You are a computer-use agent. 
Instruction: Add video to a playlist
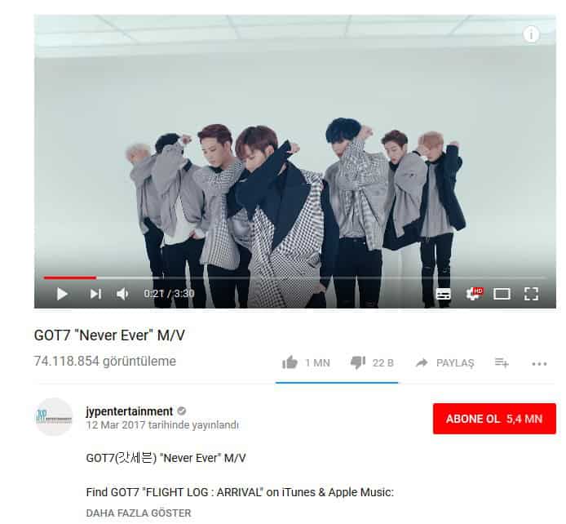(502, 362)
